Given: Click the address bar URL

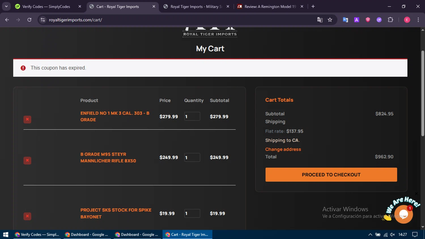Looking at the screenshot, I should pyautogui.click(x=75, y=20).
